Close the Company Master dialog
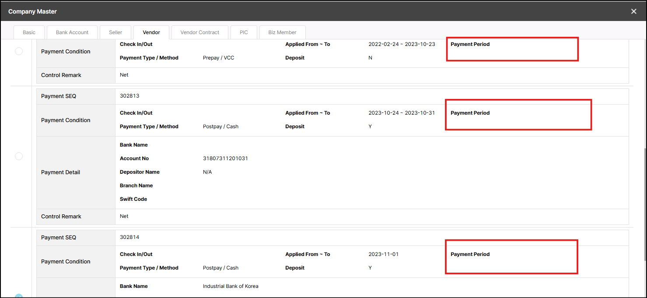The image size is (647, 298). click(x=633, y=11)
